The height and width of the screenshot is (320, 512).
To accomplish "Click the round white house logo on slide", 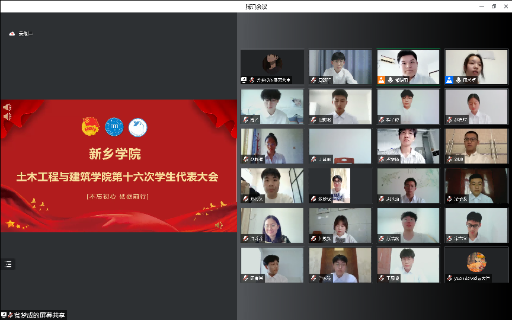I will coord(137,127).
